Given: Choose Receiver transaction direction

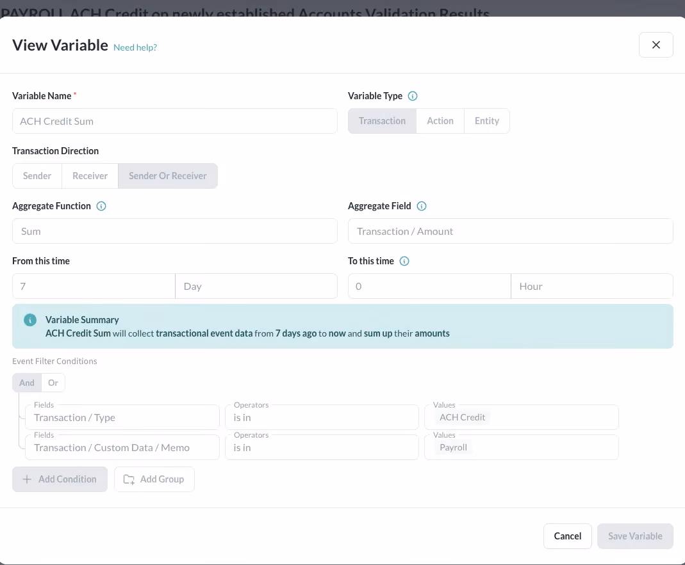Looking at the screenshot, I should coord(90,176).
